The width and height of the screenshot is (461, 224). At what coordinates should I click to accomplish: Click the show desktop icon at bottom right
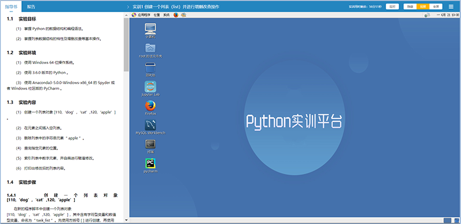[456, 221]
